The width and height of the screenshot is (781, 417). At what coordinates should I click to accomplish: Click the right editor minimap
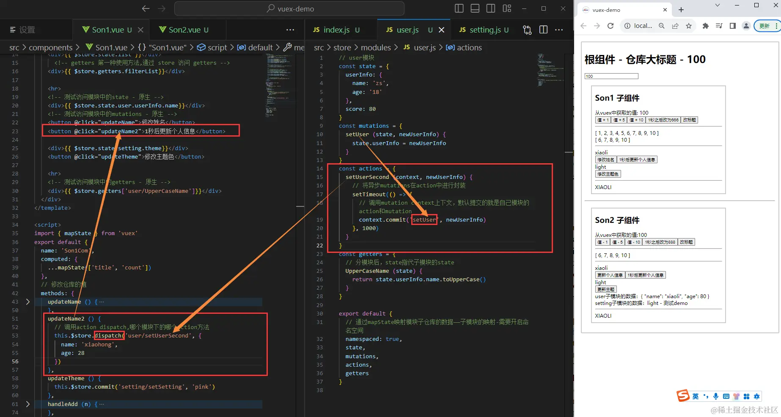(550, 70)
